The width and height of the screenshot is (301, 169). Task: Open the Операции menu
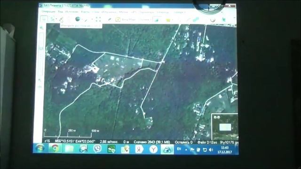[48, 12]
